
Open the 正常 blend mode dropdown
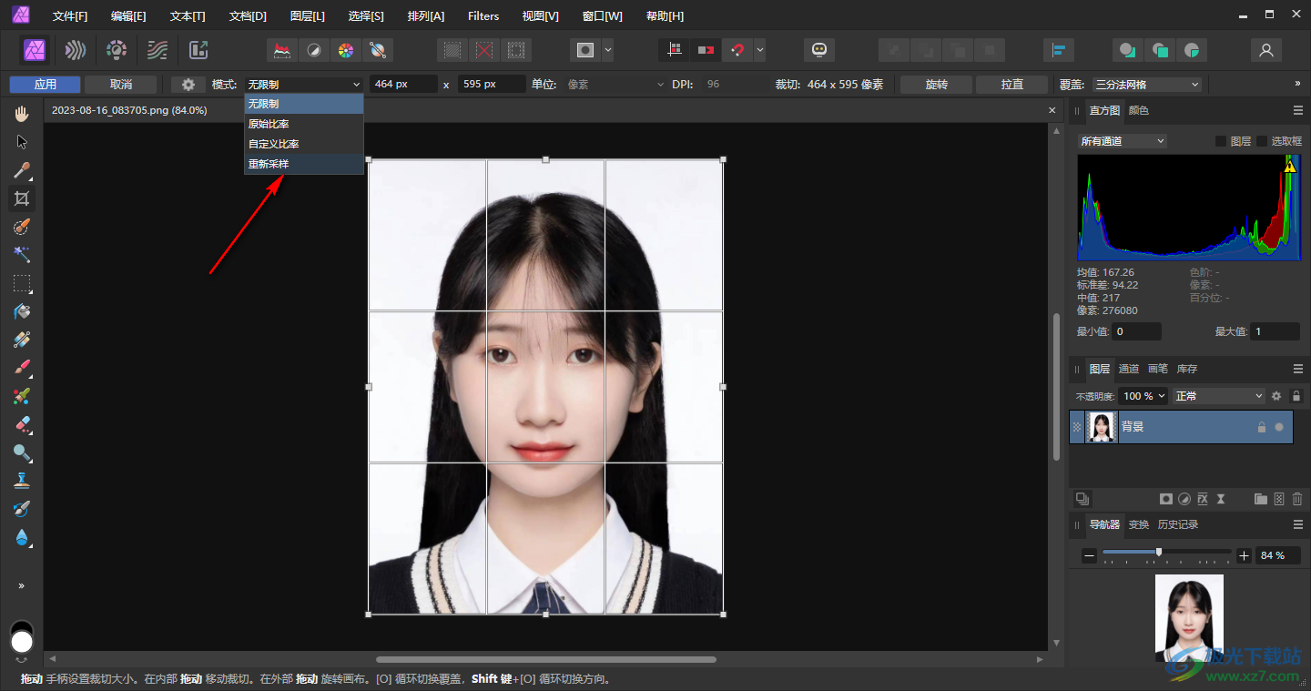(x=1219, y=396)
